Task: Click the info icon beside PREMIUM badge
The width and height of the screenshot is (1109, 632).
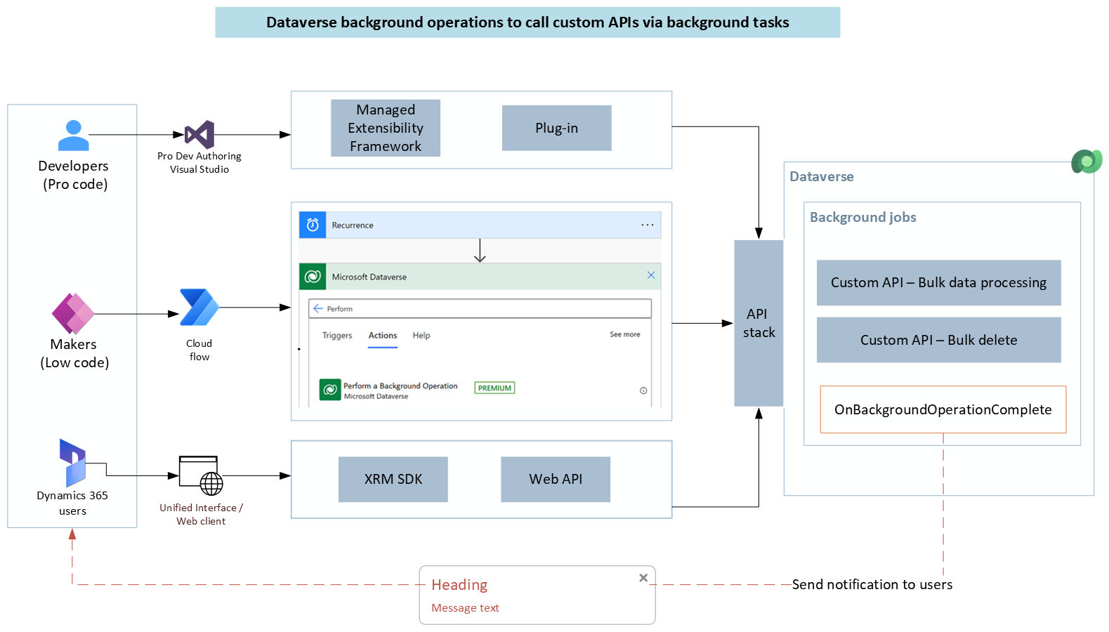Action: 643,390
